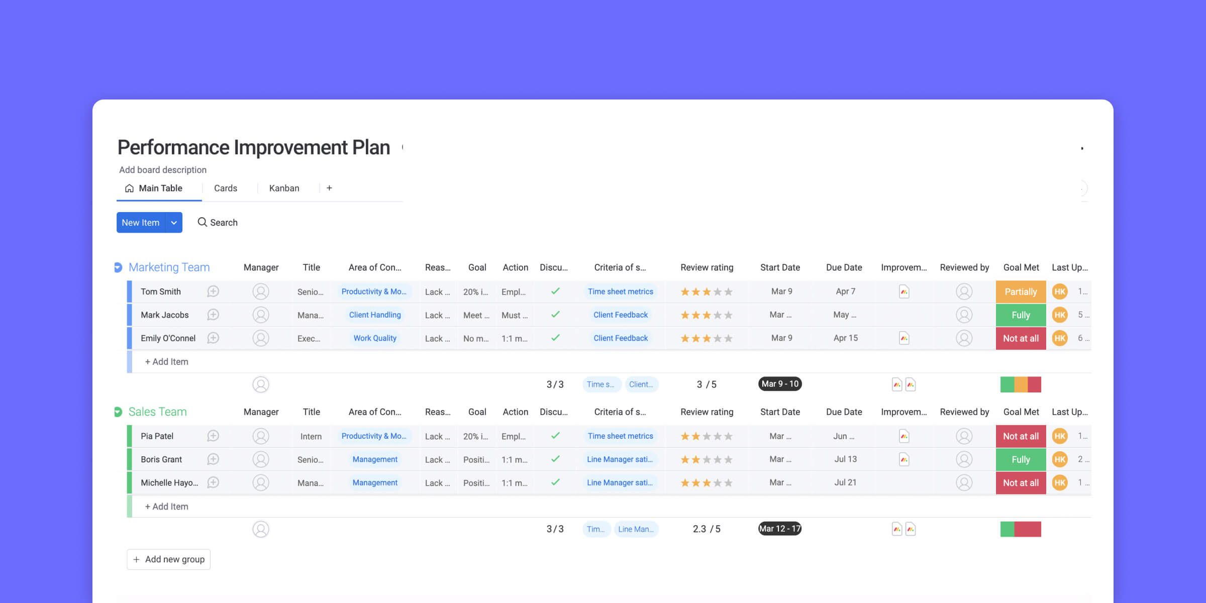This screenshot has width=1206, height=603.
Task: Click the Goal Met color summary bar for Sales Team
Action: tap(1021, 529)
